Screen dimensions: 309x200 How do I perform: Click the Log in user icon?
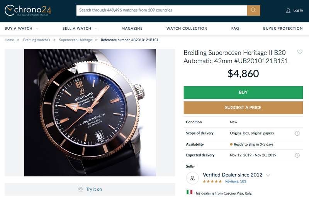tap(288, 10)
